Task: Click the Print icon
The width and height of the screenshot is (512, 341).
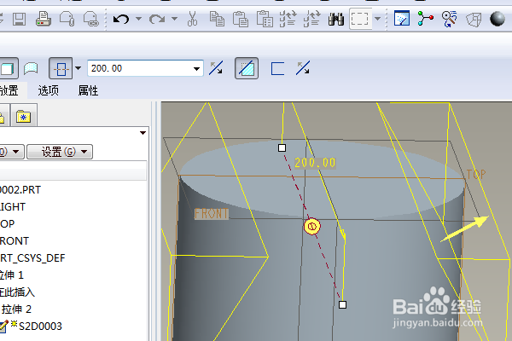Action: (44, 19)
